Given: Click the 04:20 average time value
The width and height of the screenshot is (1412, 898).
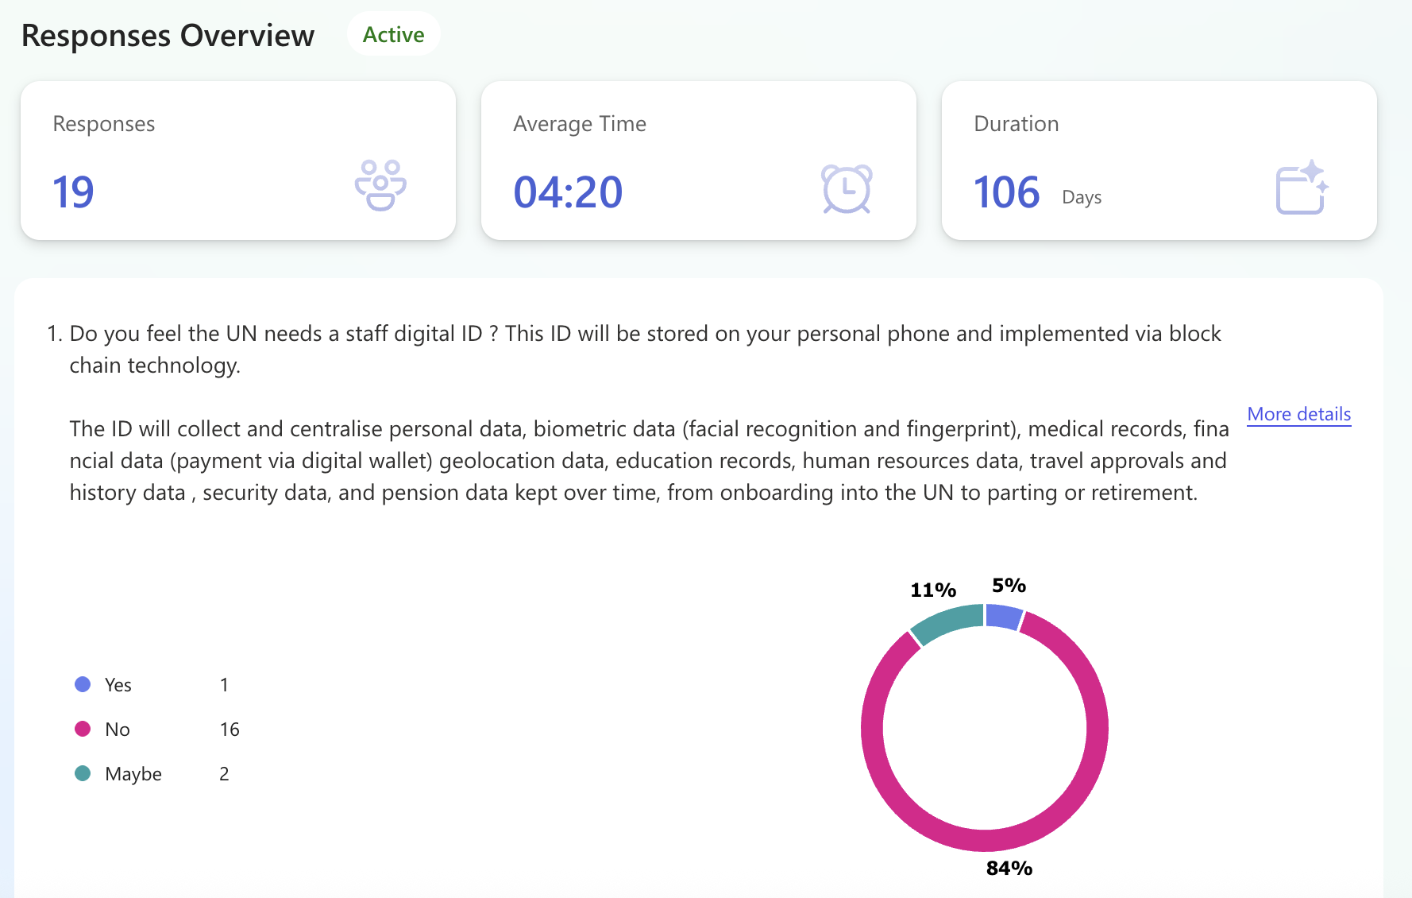Looking at the screenshot, I should click(568, 192).
